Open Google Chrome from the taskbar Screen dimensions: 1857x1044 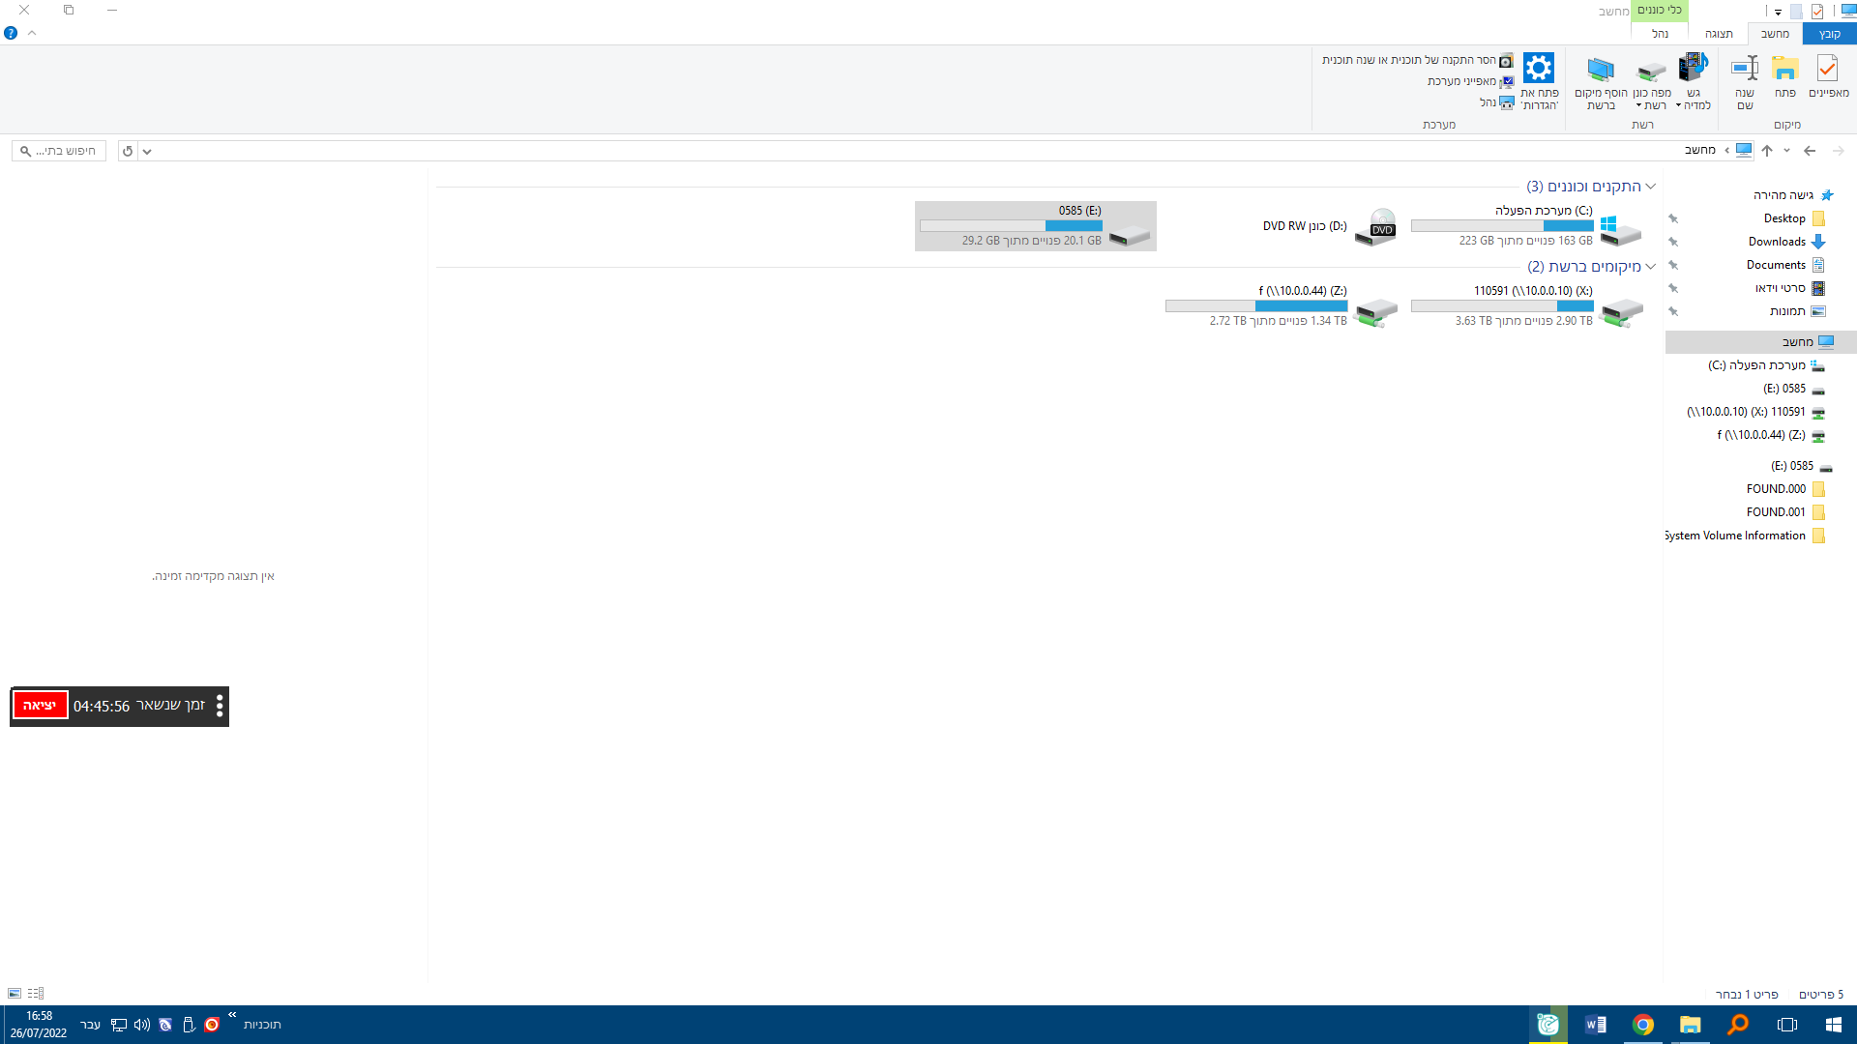tap(1642, 1025)
